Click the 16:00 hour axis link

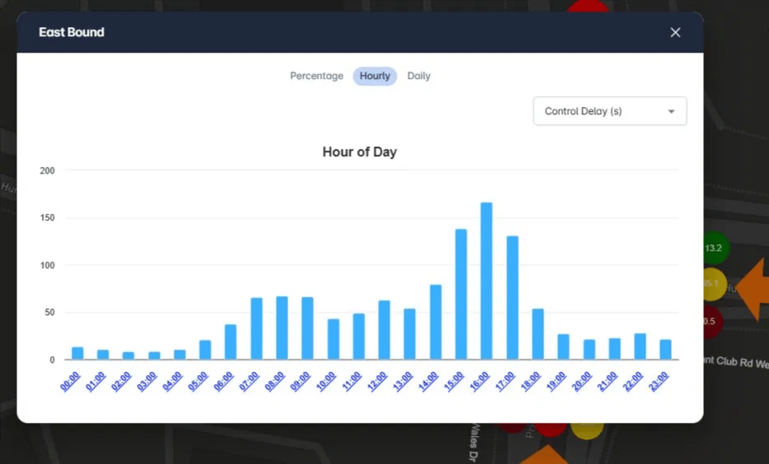coord(479,381)
